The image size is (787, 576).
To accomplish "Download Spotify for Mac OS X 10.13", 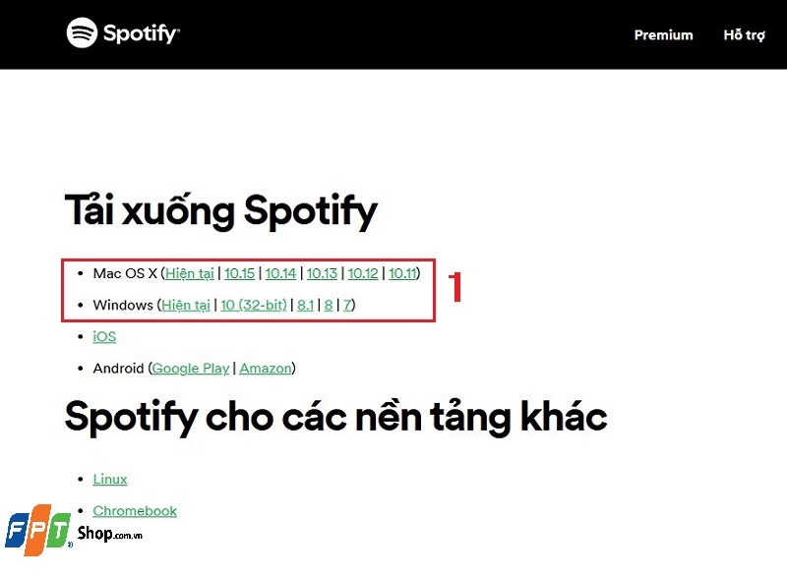I will pyautogui.click(x=323, y=273).
